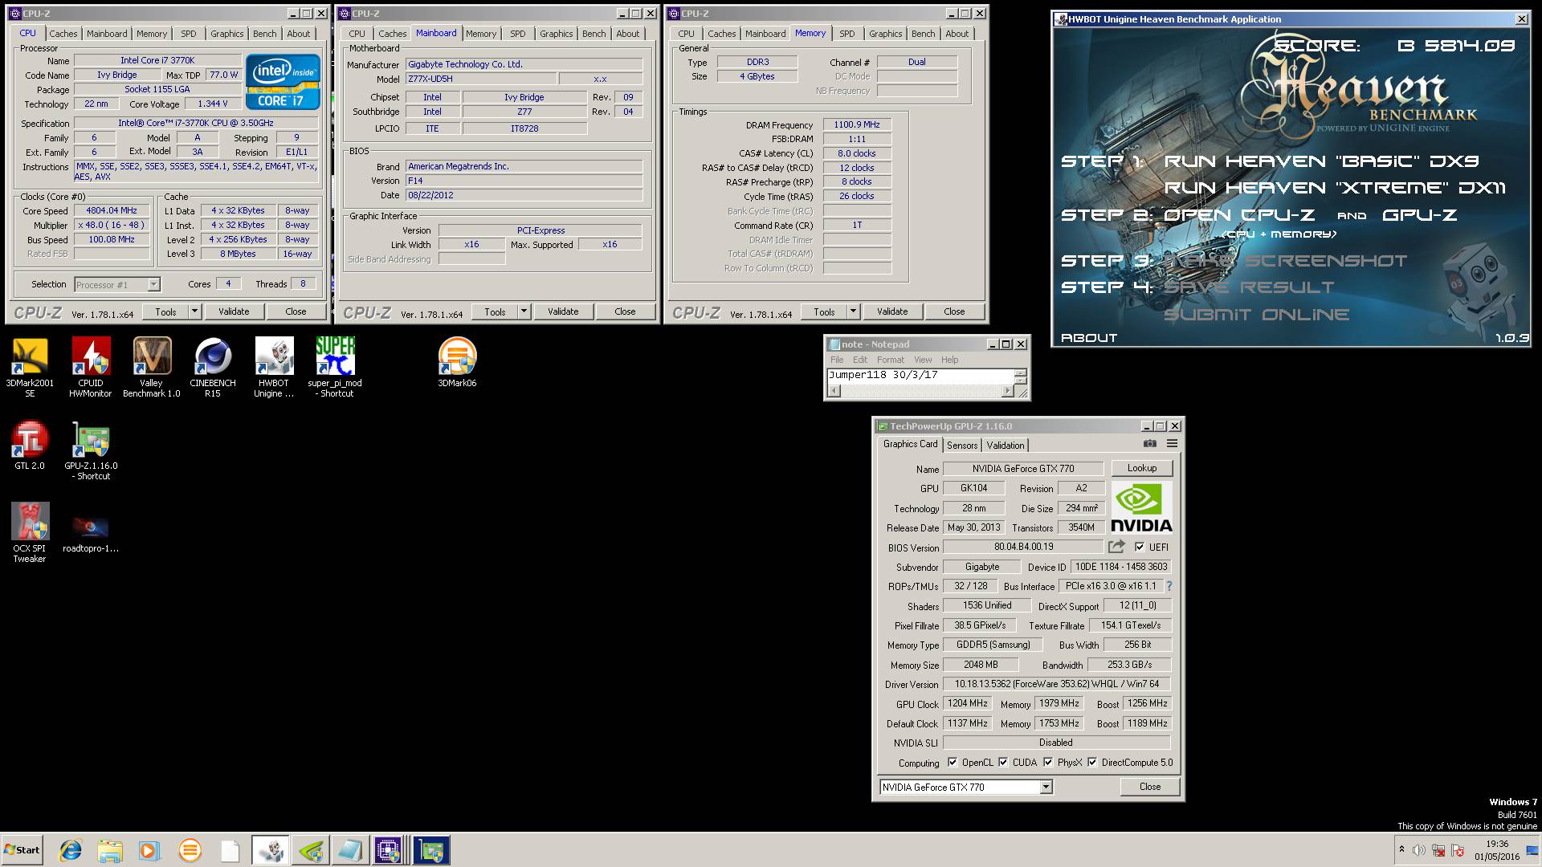
Task: Toggle UEFI checkbox in GPU-Z
Action: point(1140,547)
